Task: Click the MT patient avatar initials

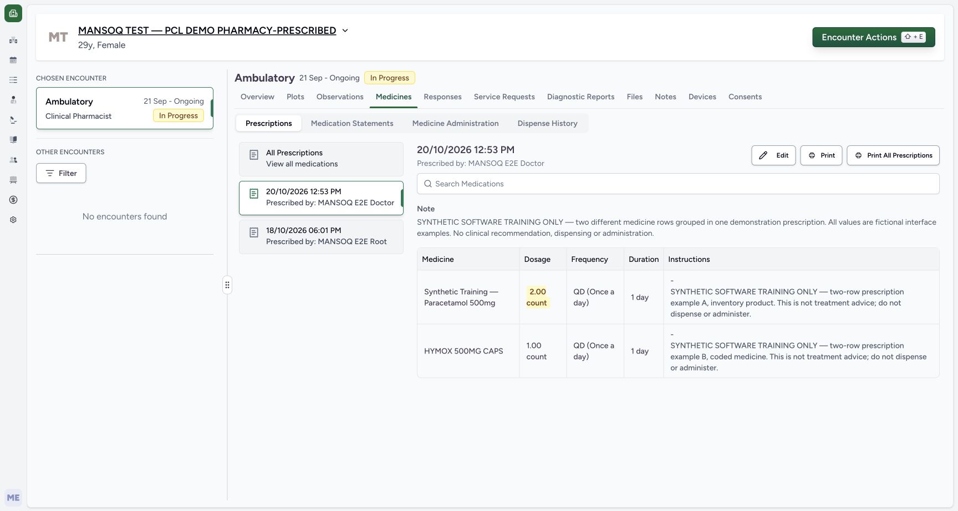Action: (x=58, y=37)
